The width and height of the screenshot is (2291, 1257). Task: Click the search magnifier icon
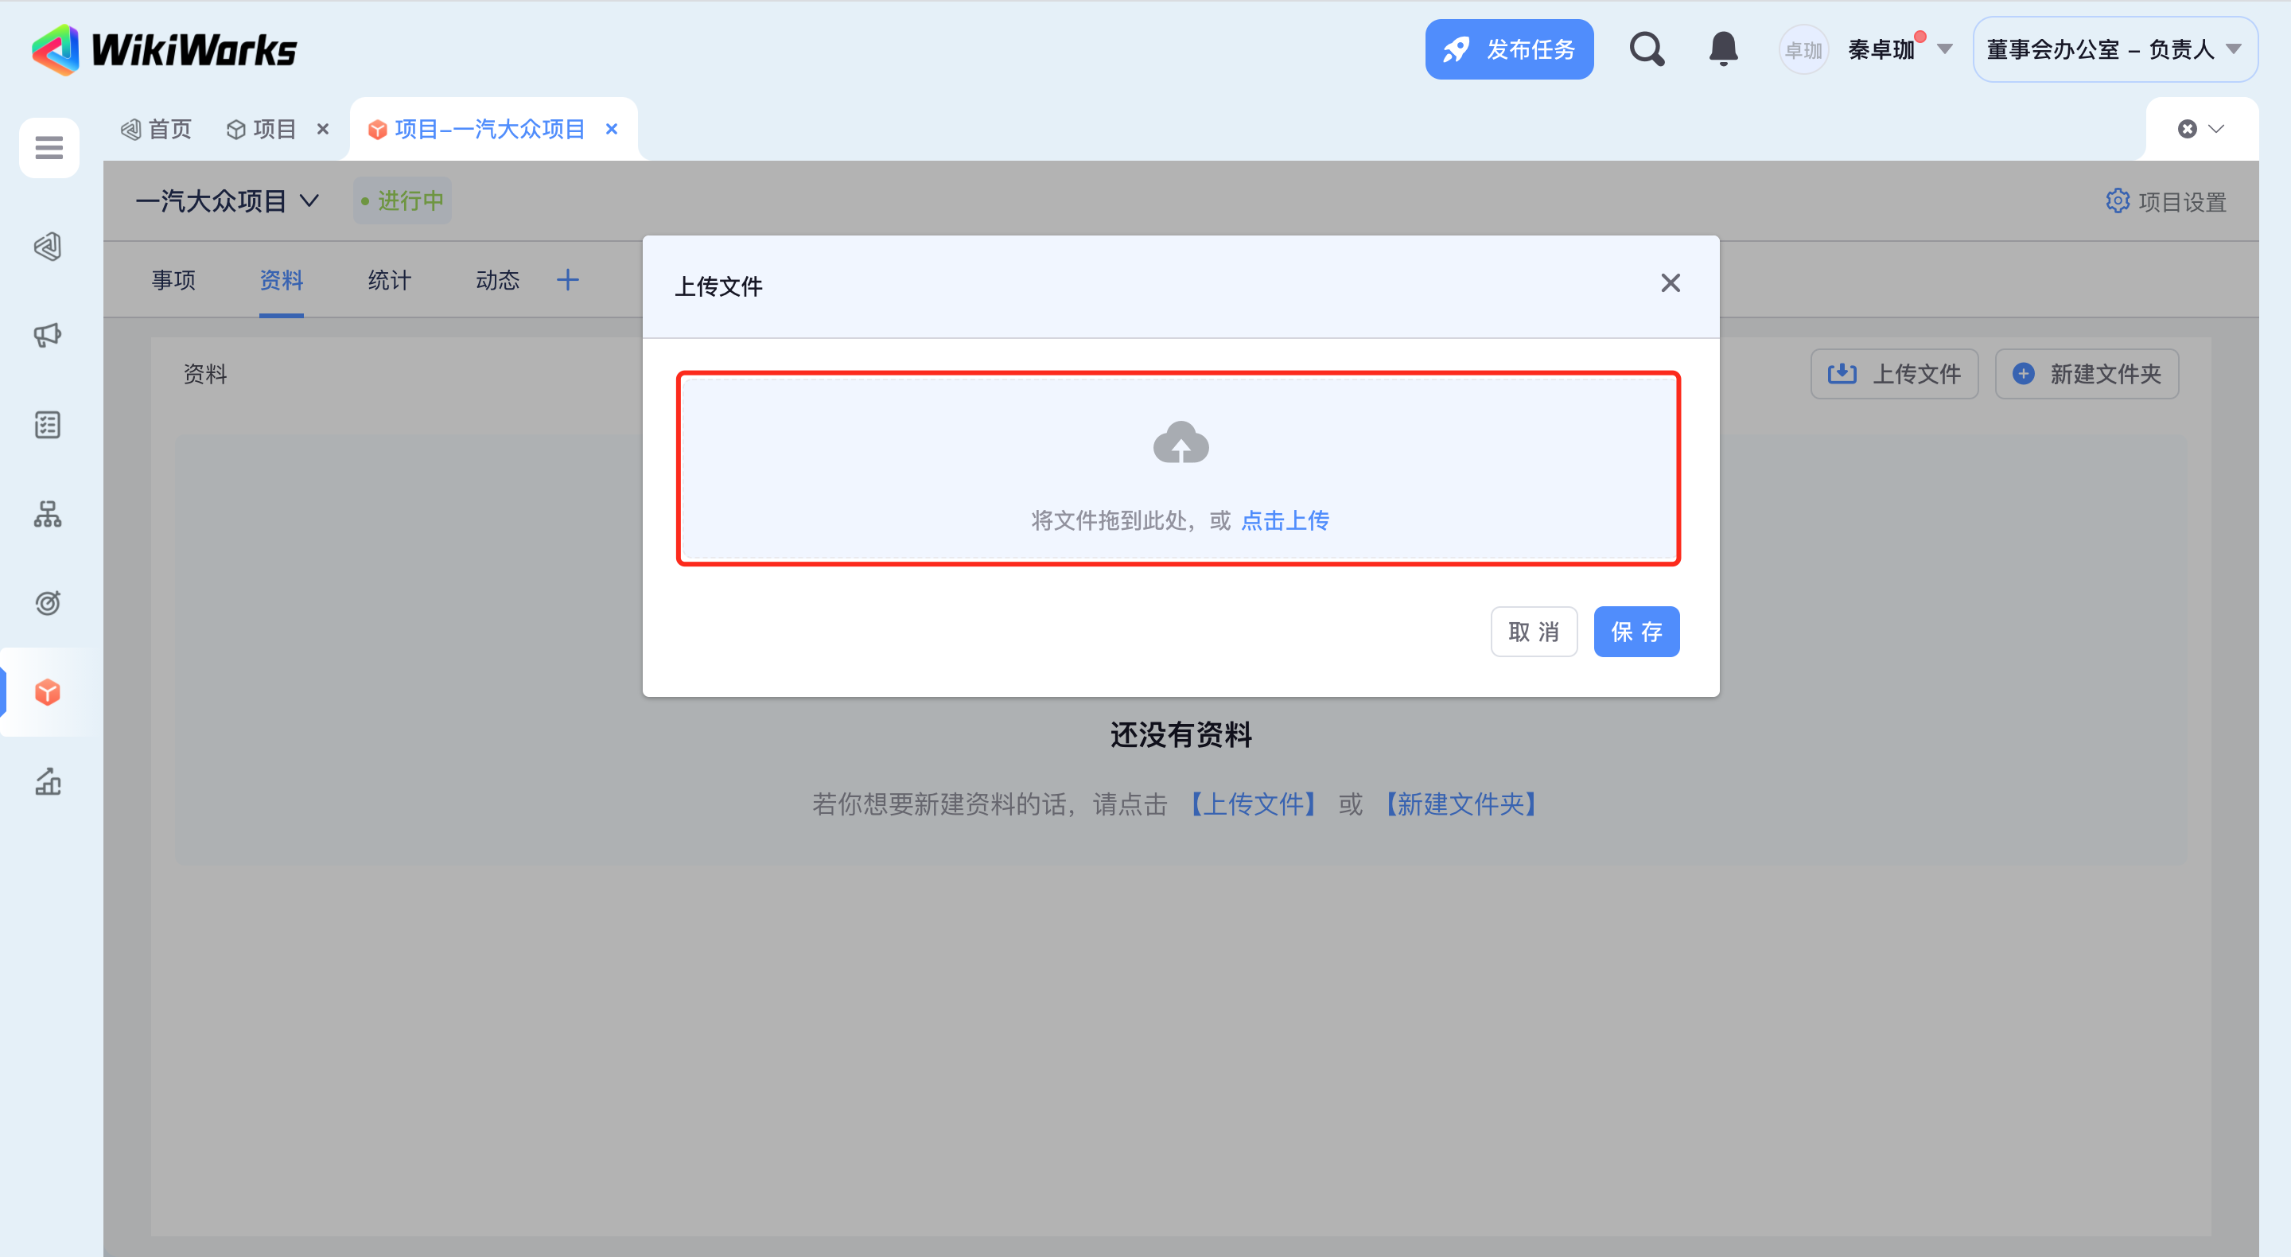click(x=1646, y=49)
